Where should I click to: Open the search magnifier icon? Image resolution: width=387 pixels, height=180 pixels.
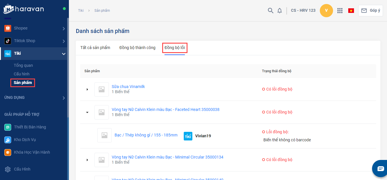tap(270, 11)
